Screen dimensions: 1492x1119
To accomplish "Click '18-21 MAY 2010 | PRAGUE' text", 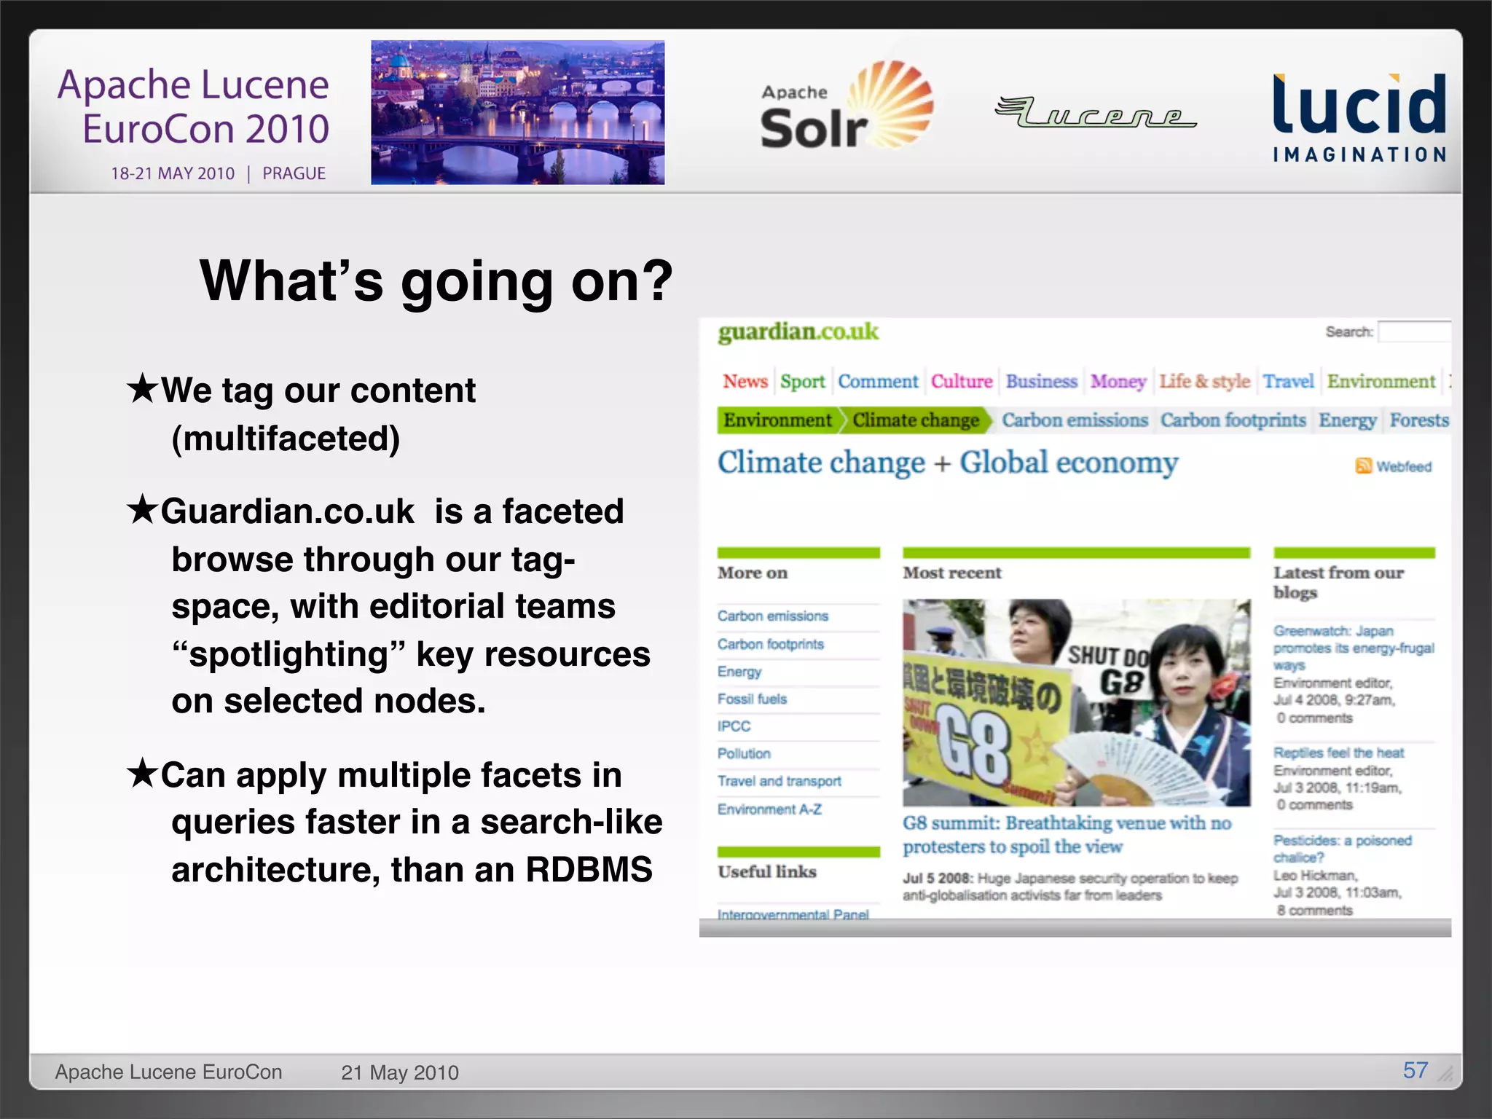I will click(218, 173).
